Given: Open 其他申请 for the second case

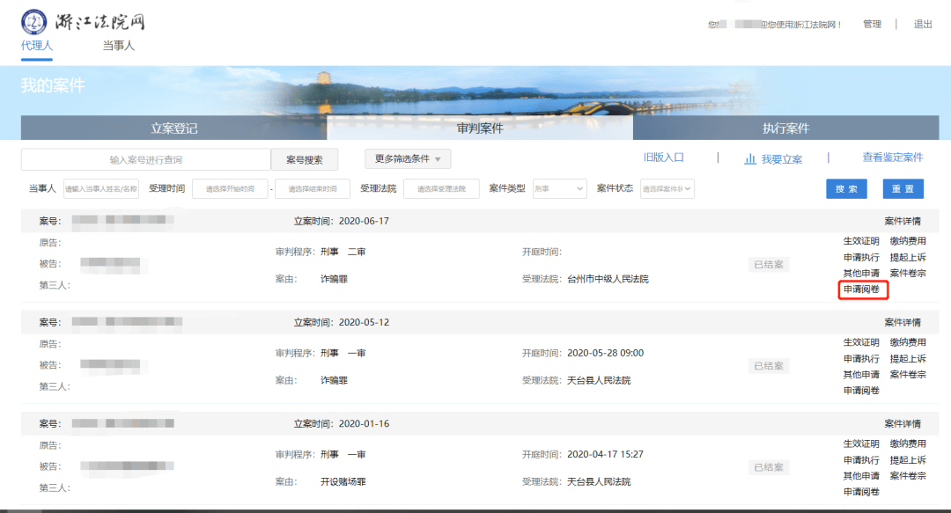Looking at the screenshot, I should pyautogui.click(x=863, y=375).
